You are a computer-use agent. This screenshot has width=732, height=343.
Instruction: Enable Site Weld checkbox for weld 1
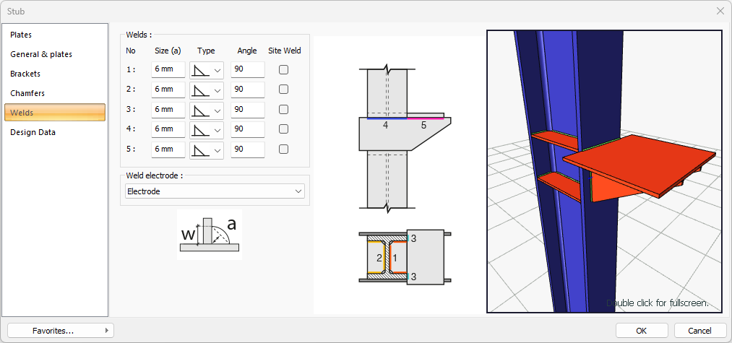tap(284, 70)
